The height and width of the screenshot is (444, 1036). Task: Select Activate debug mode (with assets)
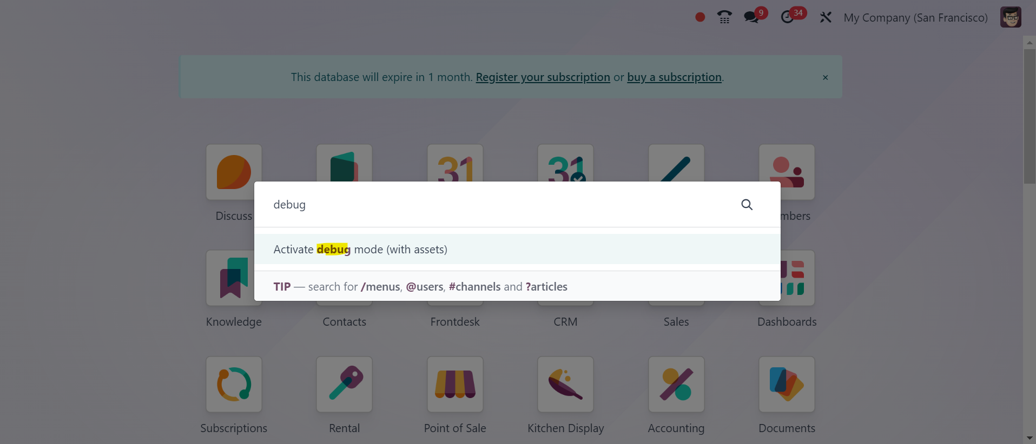point(360,250)
